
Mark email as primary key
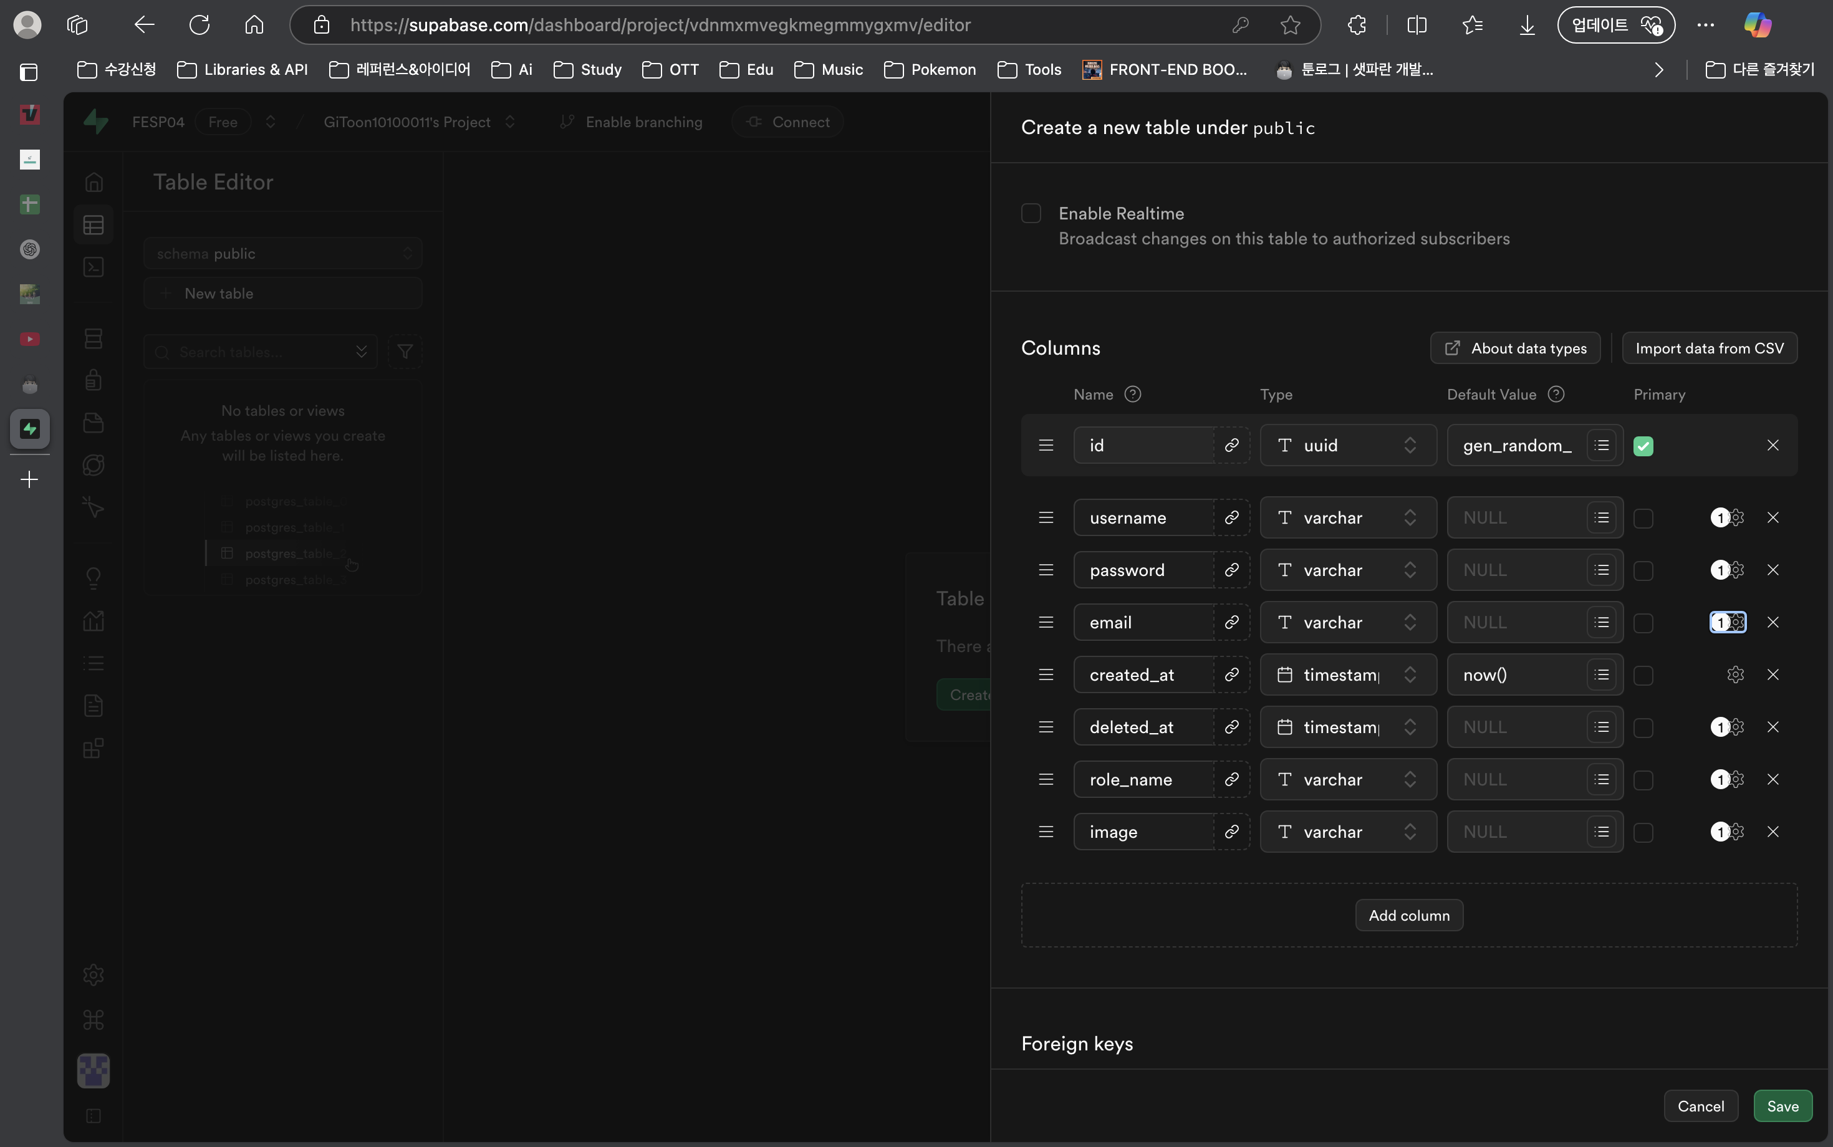pos(1643,623)
